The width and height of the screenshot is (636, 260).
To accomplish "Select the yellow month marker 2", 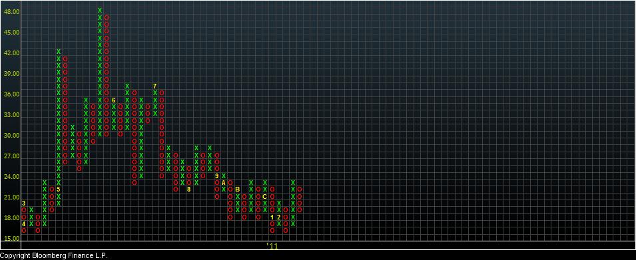I will pyautogui.click(x=278, y=217).
